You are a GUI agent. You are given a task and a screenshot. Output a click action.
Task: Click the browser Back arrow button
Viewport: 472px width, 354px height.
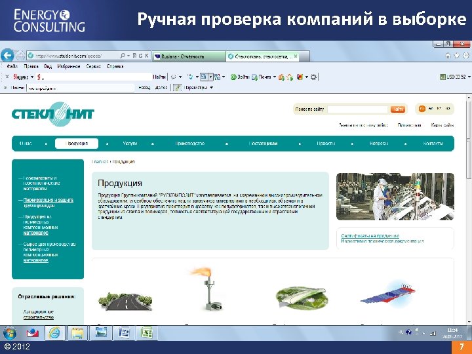click(7, 55)
